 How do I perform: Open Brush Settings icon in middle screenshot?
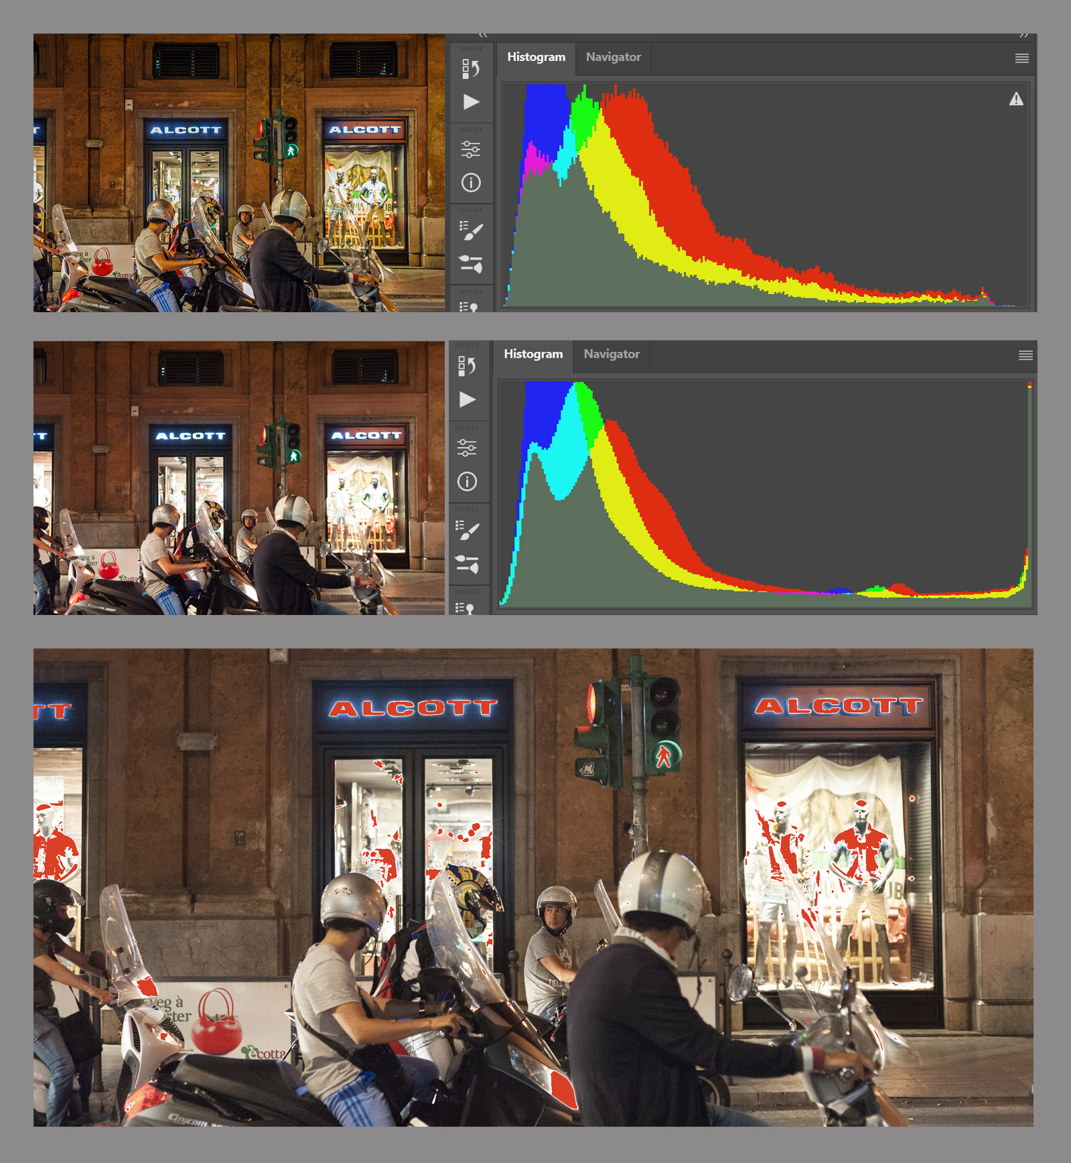pyautogui.click(x=468, y=530)
